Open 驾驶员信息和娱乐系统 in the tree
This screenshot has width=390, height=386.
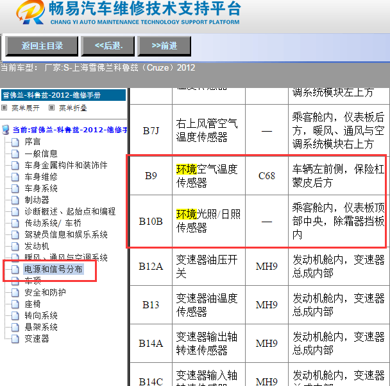pos(66,234)
